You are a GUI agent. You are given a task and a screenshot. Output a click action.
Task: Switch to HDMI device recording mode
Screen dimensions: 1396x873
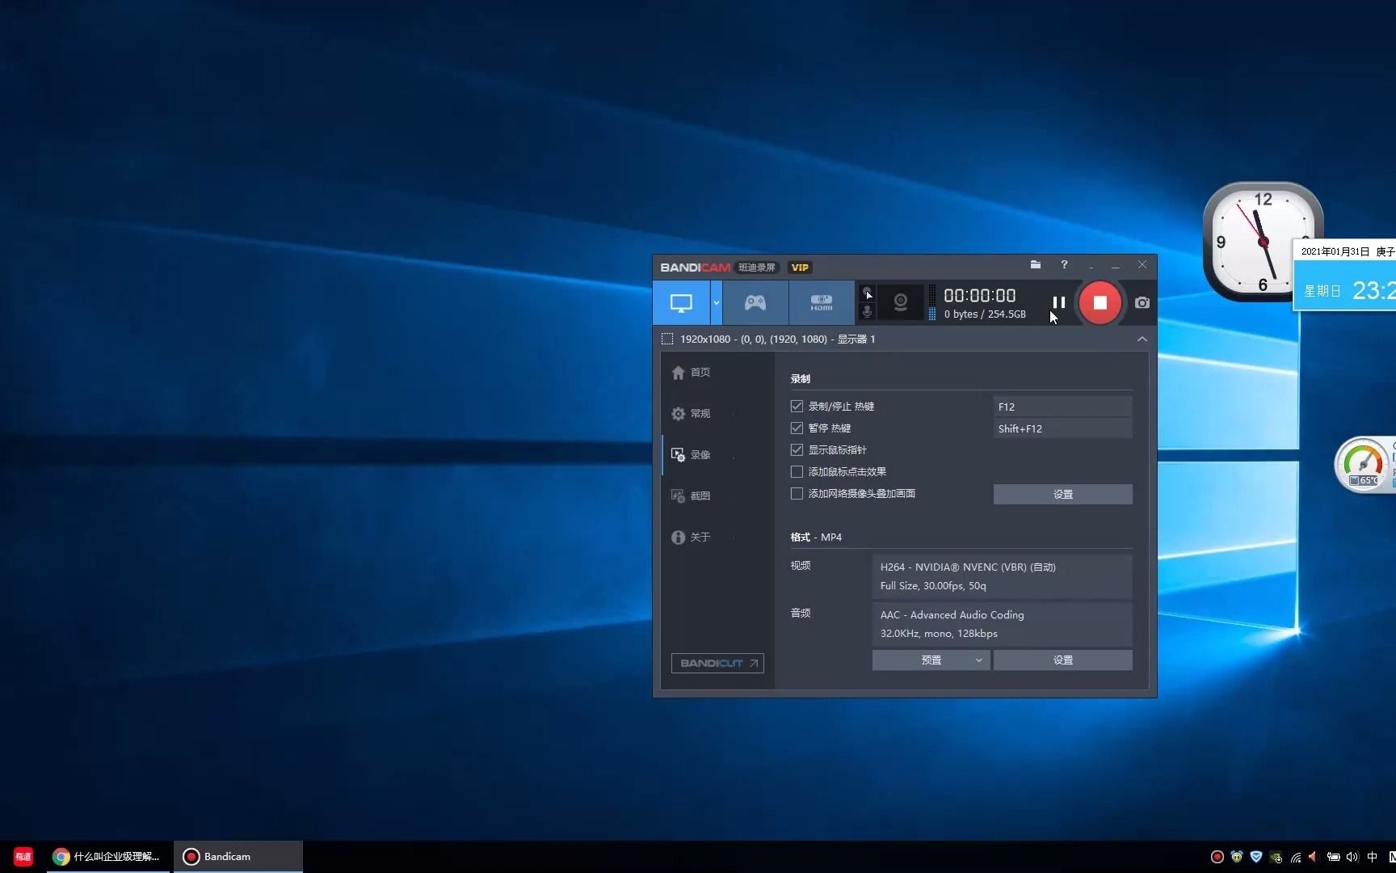(822, 303)
